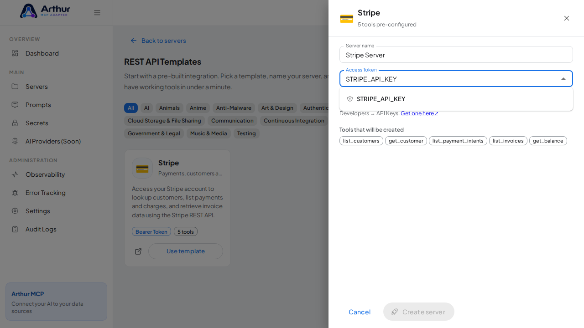Filter templates by AI category
The width and height of the screenshot is (584, 328).
click(146, 108)
